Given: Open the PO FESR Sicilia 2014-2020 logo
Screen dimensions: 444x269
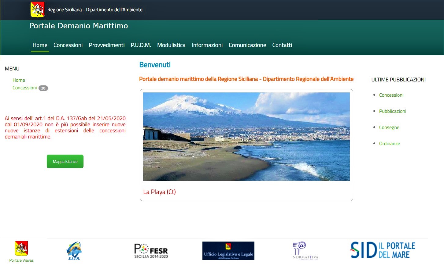Looking at the screenshot, I should coord(150,251).
